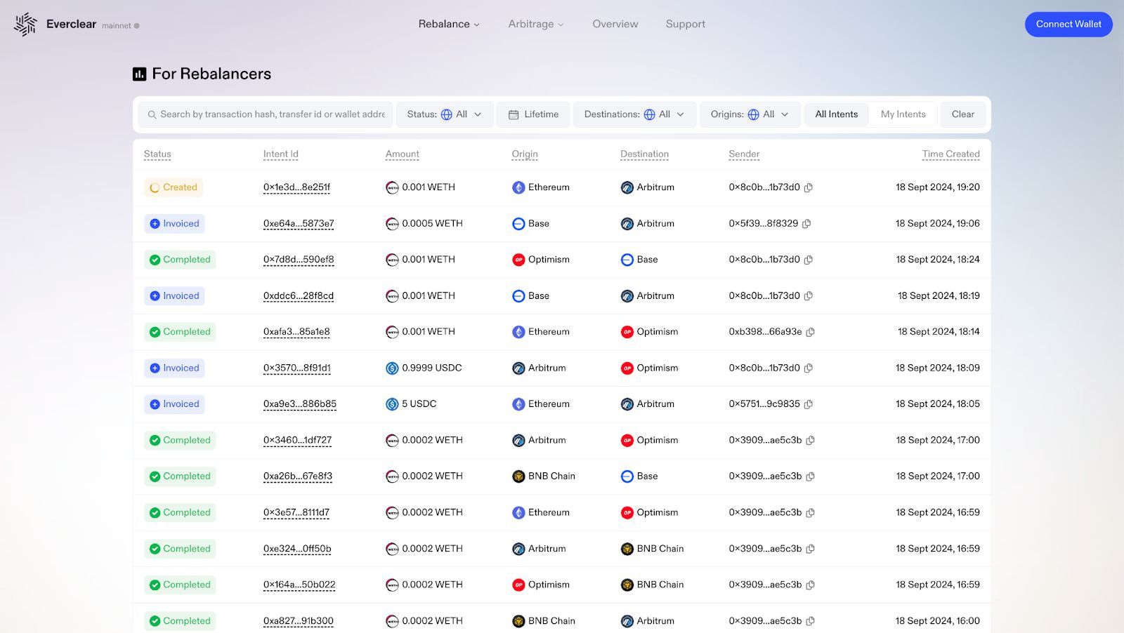Expand the Arbitrage menu
Image resolution: width=1124 pixels, height=633 pixels.
[536, 24]
